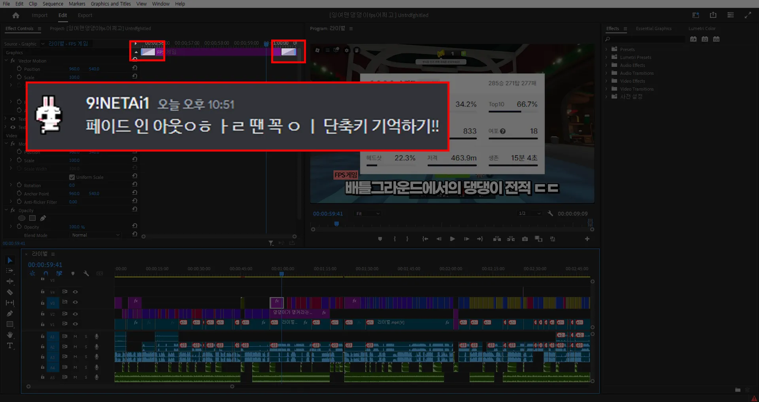Add marker in the timeline header
The width and height of the screenshot is (759, 402).
pyautogui.click(x=73, y=273)
